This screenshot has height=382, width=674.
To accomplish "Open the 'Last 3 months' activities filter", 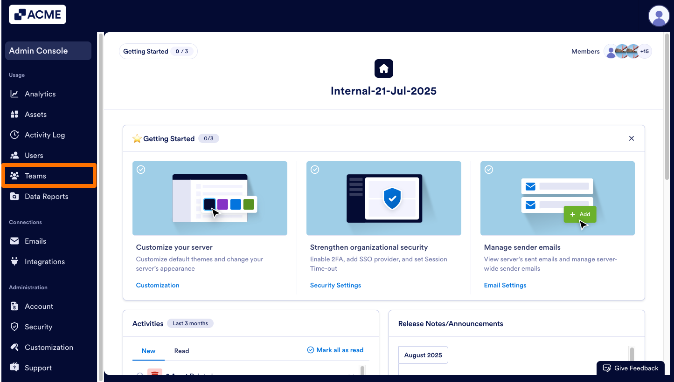I will click(x=190, y=323).
